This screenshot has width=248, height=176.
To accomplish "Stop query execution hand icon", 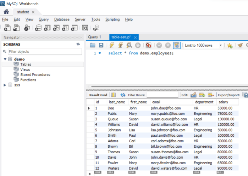I will coord(138,45).
